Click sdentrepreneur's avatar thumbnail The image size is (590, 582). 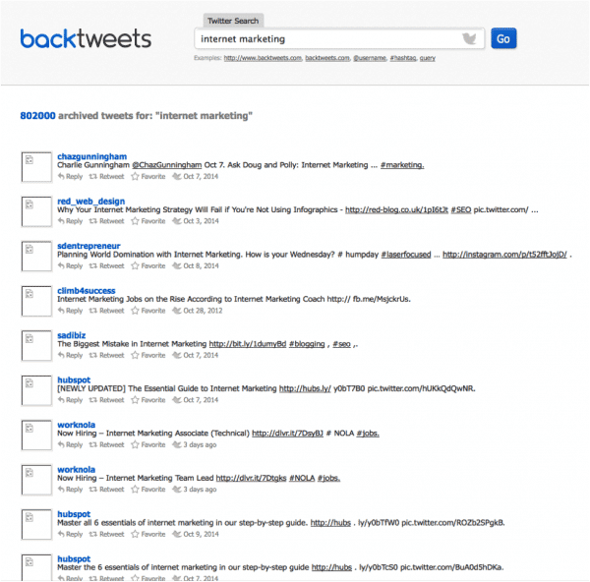(36, 257)
